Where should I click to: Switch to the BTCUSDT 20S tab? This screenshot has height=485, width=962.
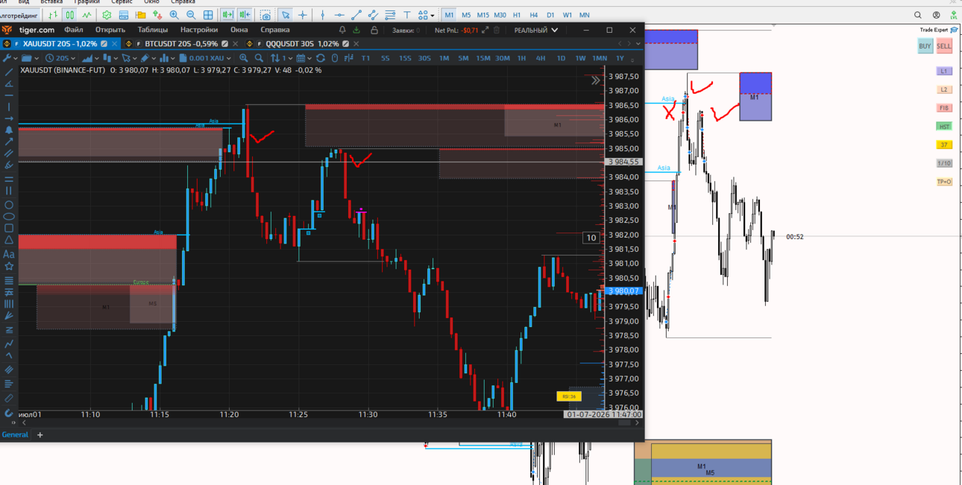click(181, 44)
